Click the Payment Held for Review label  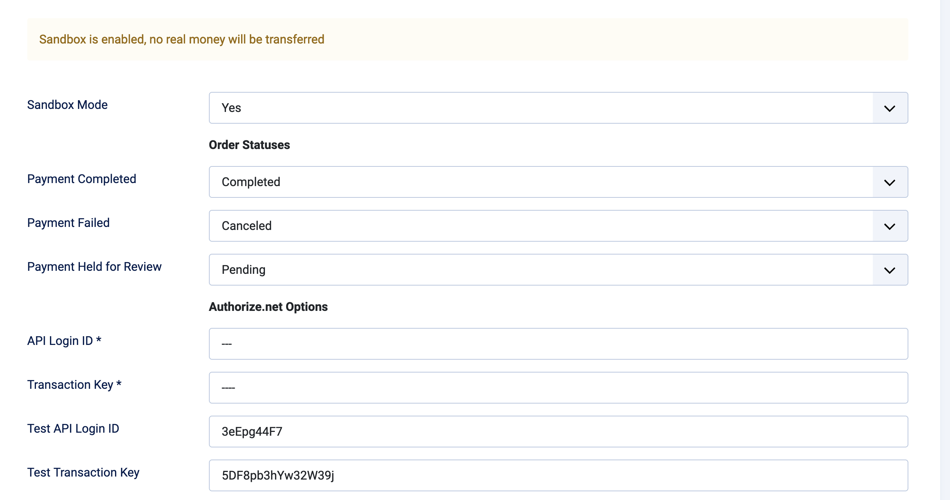pyautogui.click(x=94, y=267)
